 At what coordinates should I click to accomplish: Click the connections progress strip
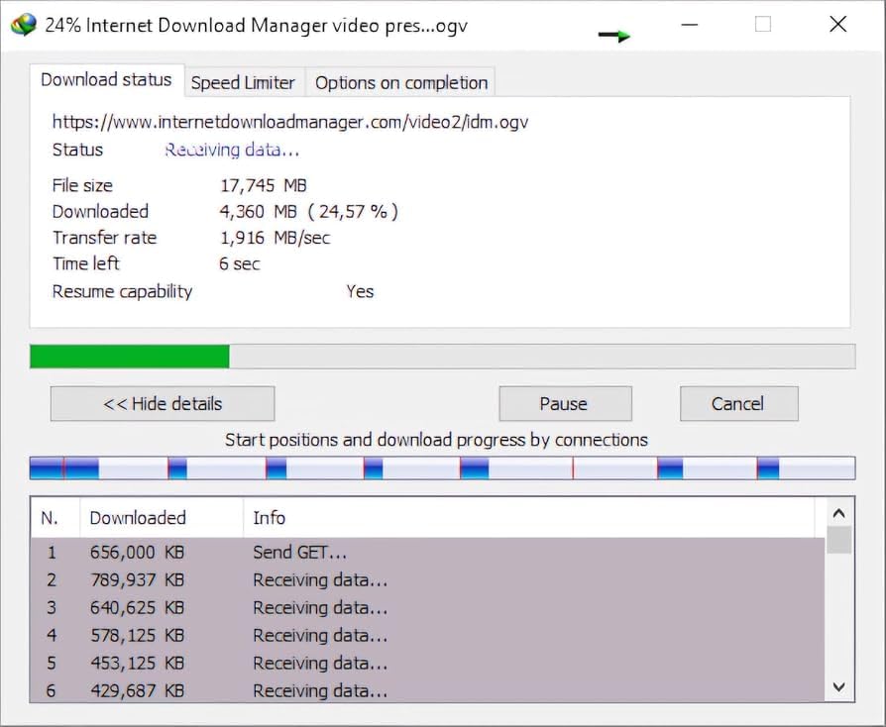tap(442, 467)
